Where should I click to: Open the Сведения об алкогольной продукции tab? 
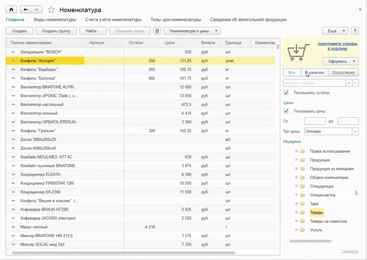click(248, 19)
